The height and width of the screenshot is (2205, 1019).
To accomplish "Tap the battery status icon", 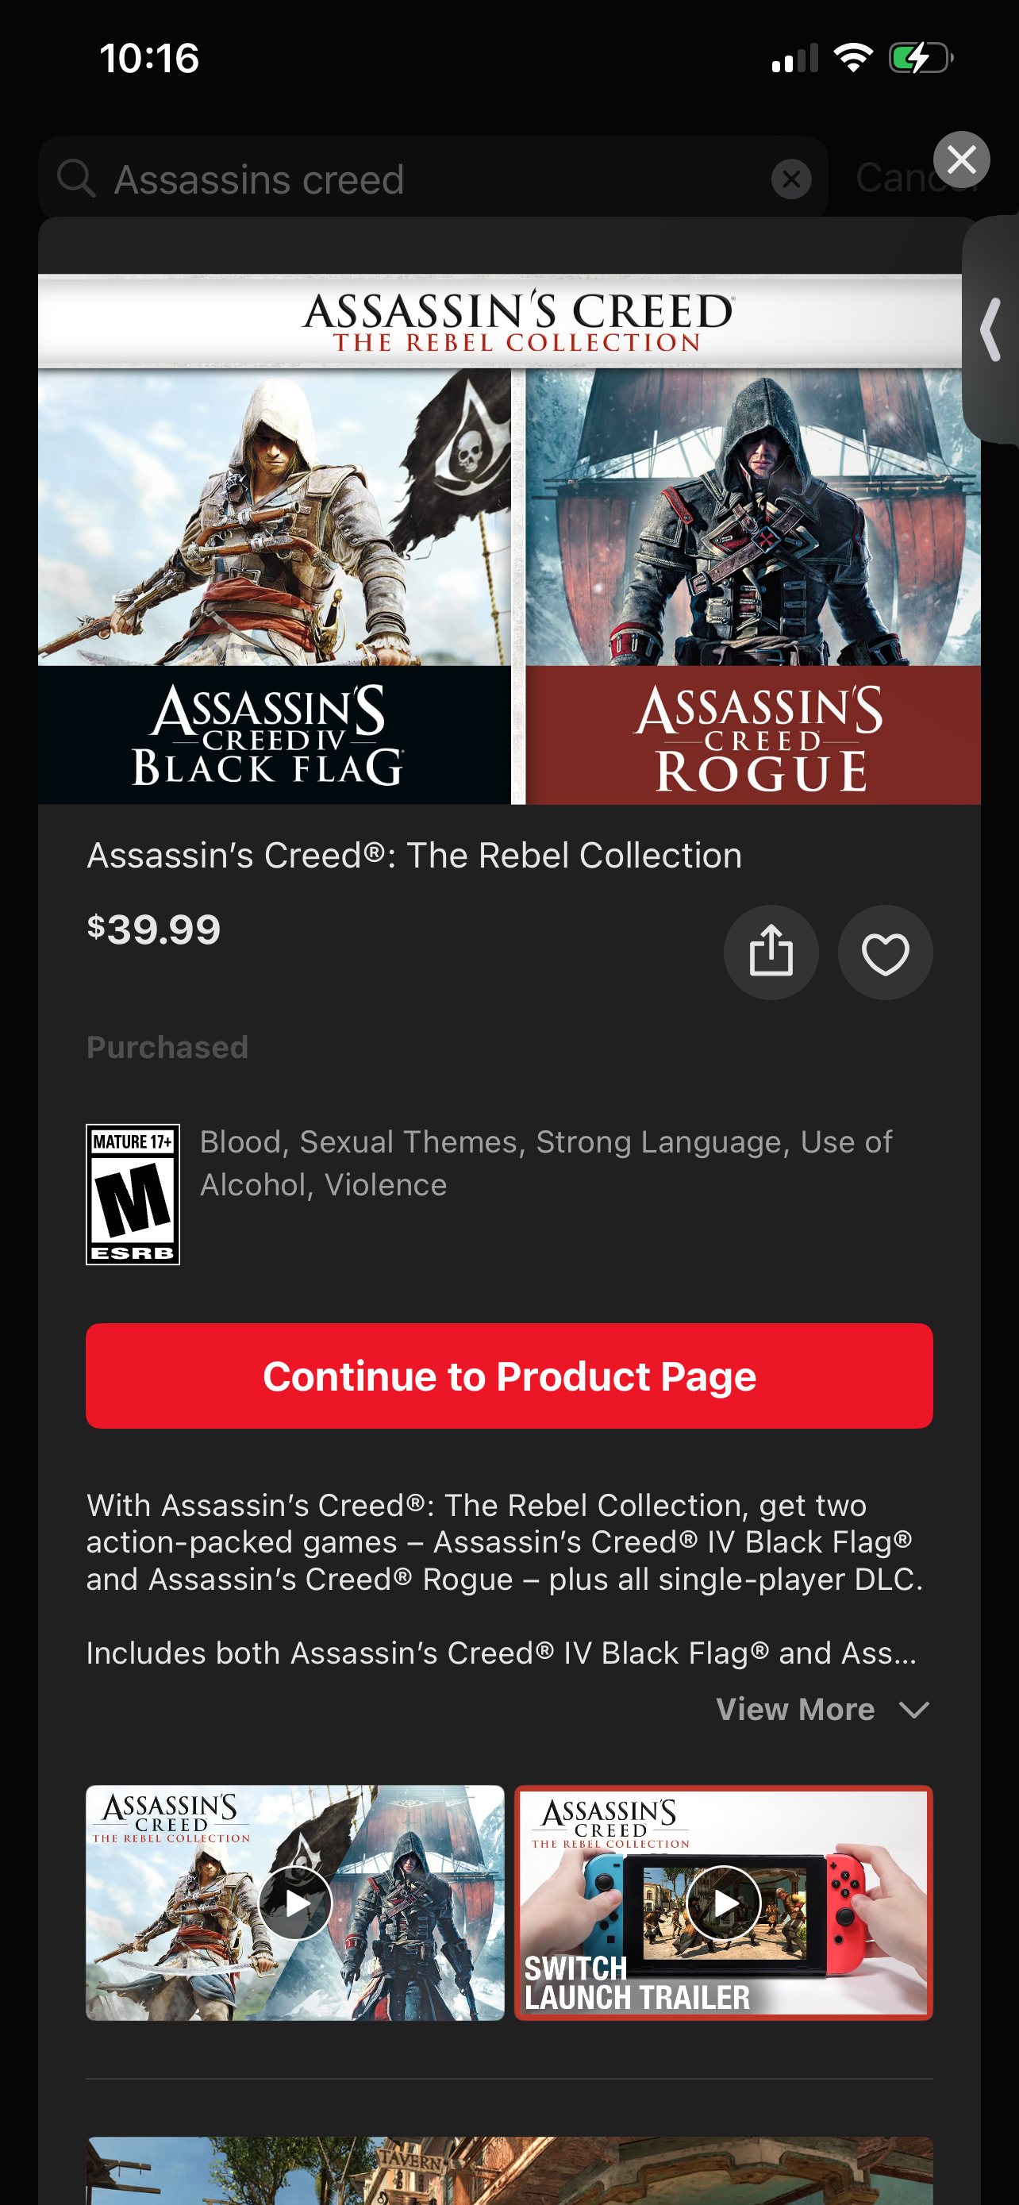I will pos(921,58).
